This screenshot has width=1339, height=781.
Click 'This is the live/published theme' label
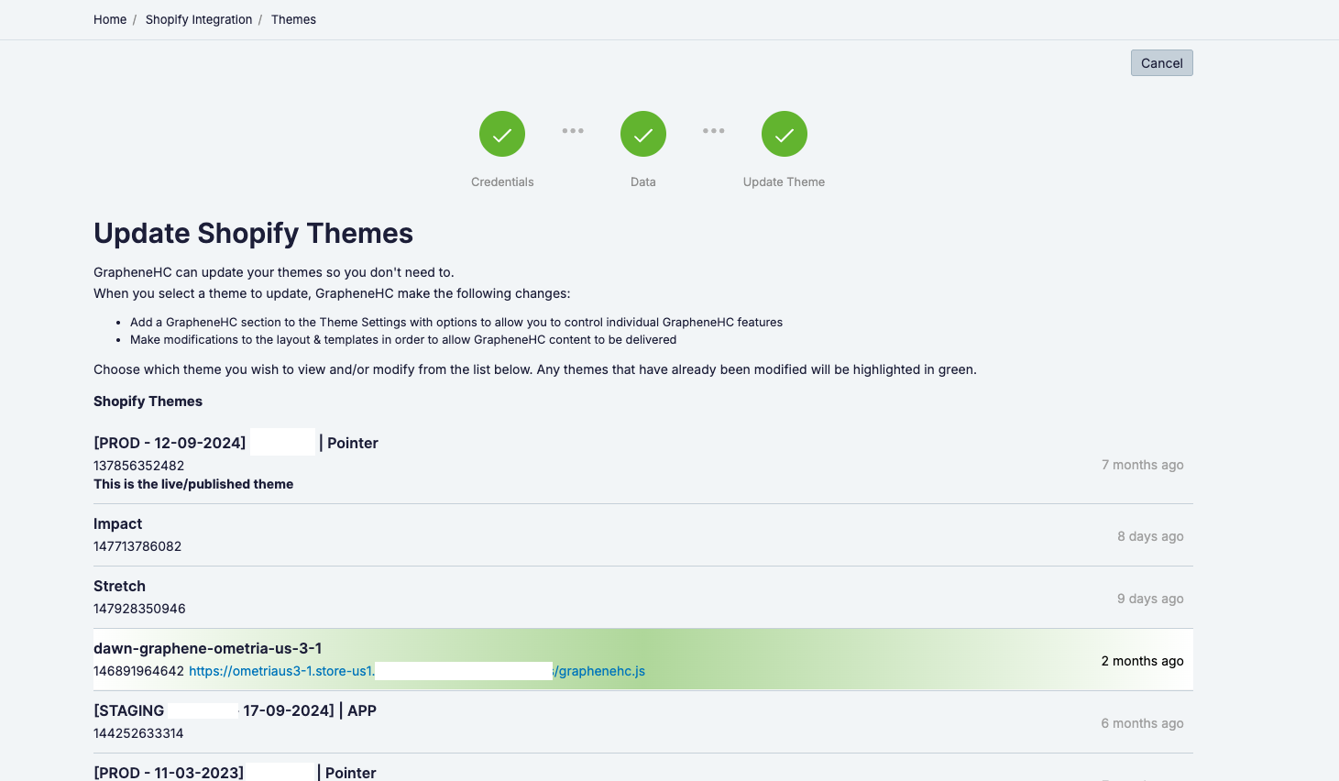[193, 484]
